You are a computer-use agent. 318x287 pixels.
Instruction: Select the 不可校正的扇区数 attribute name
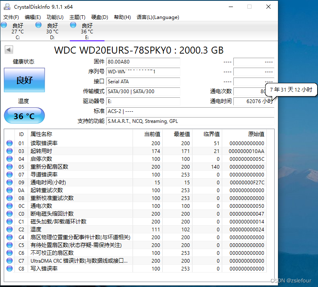pos(52,253)
